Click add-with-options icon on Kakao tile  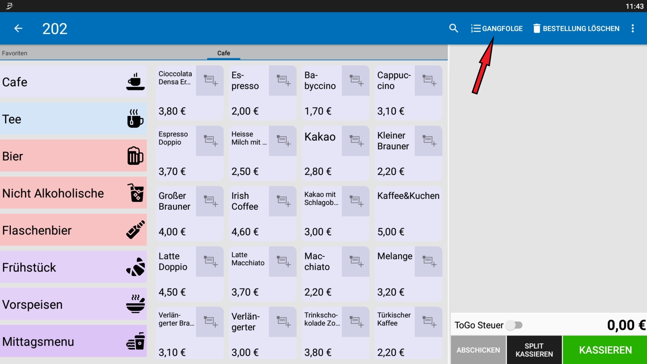(x=356, y=141)
